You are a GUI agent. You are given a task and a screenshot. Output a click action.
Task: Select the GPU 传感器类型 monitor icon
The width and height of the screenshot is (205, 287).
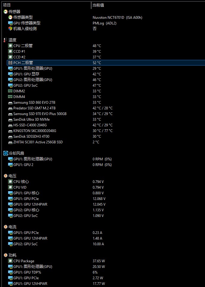pyautogui.click(x=10, y=23)
